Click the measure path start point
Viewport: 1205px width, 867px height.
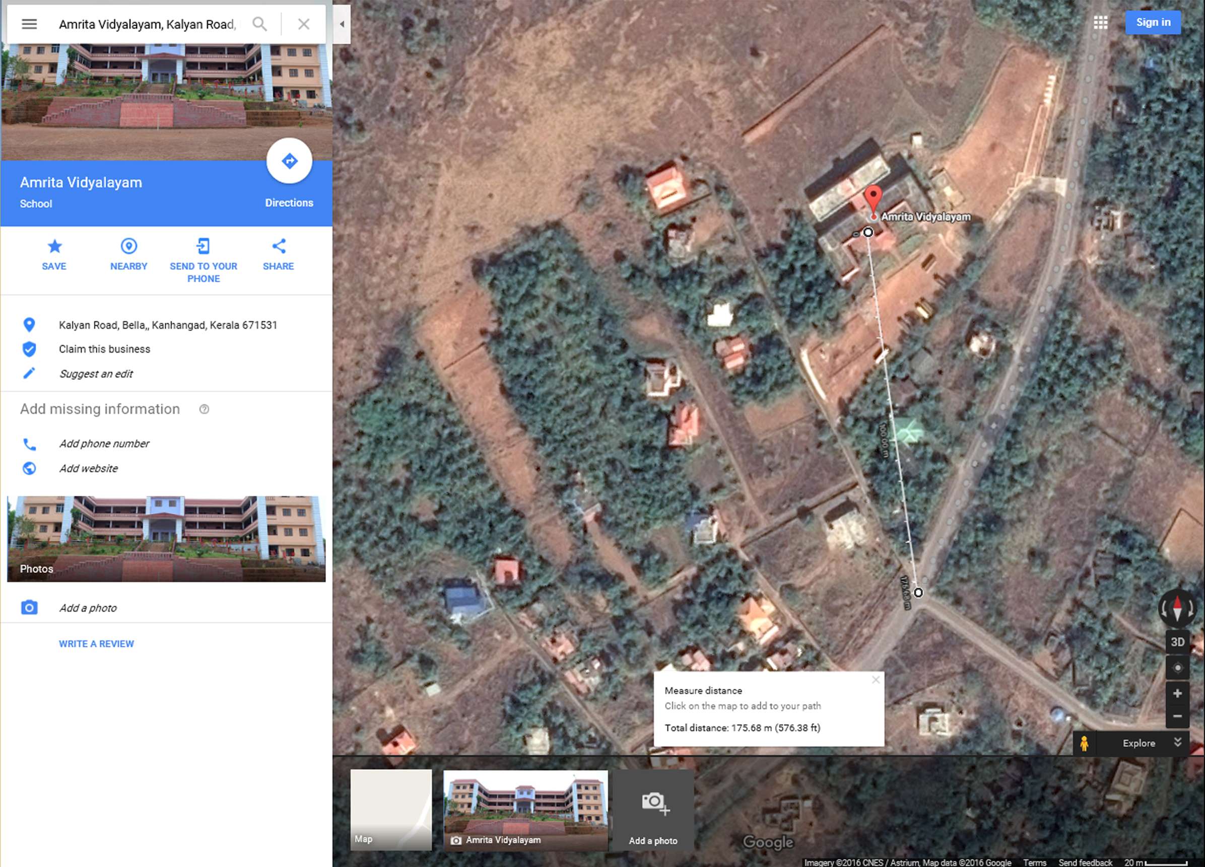click(x=867, y=232)
